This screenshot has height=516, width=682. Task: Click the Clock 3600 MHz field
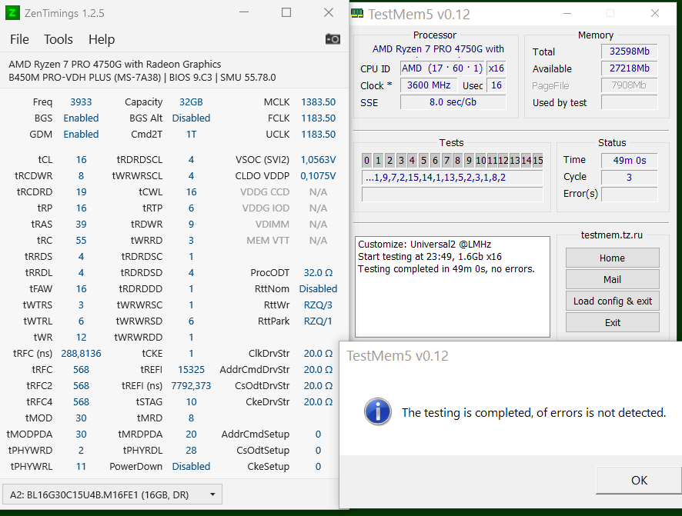point(429,85)
